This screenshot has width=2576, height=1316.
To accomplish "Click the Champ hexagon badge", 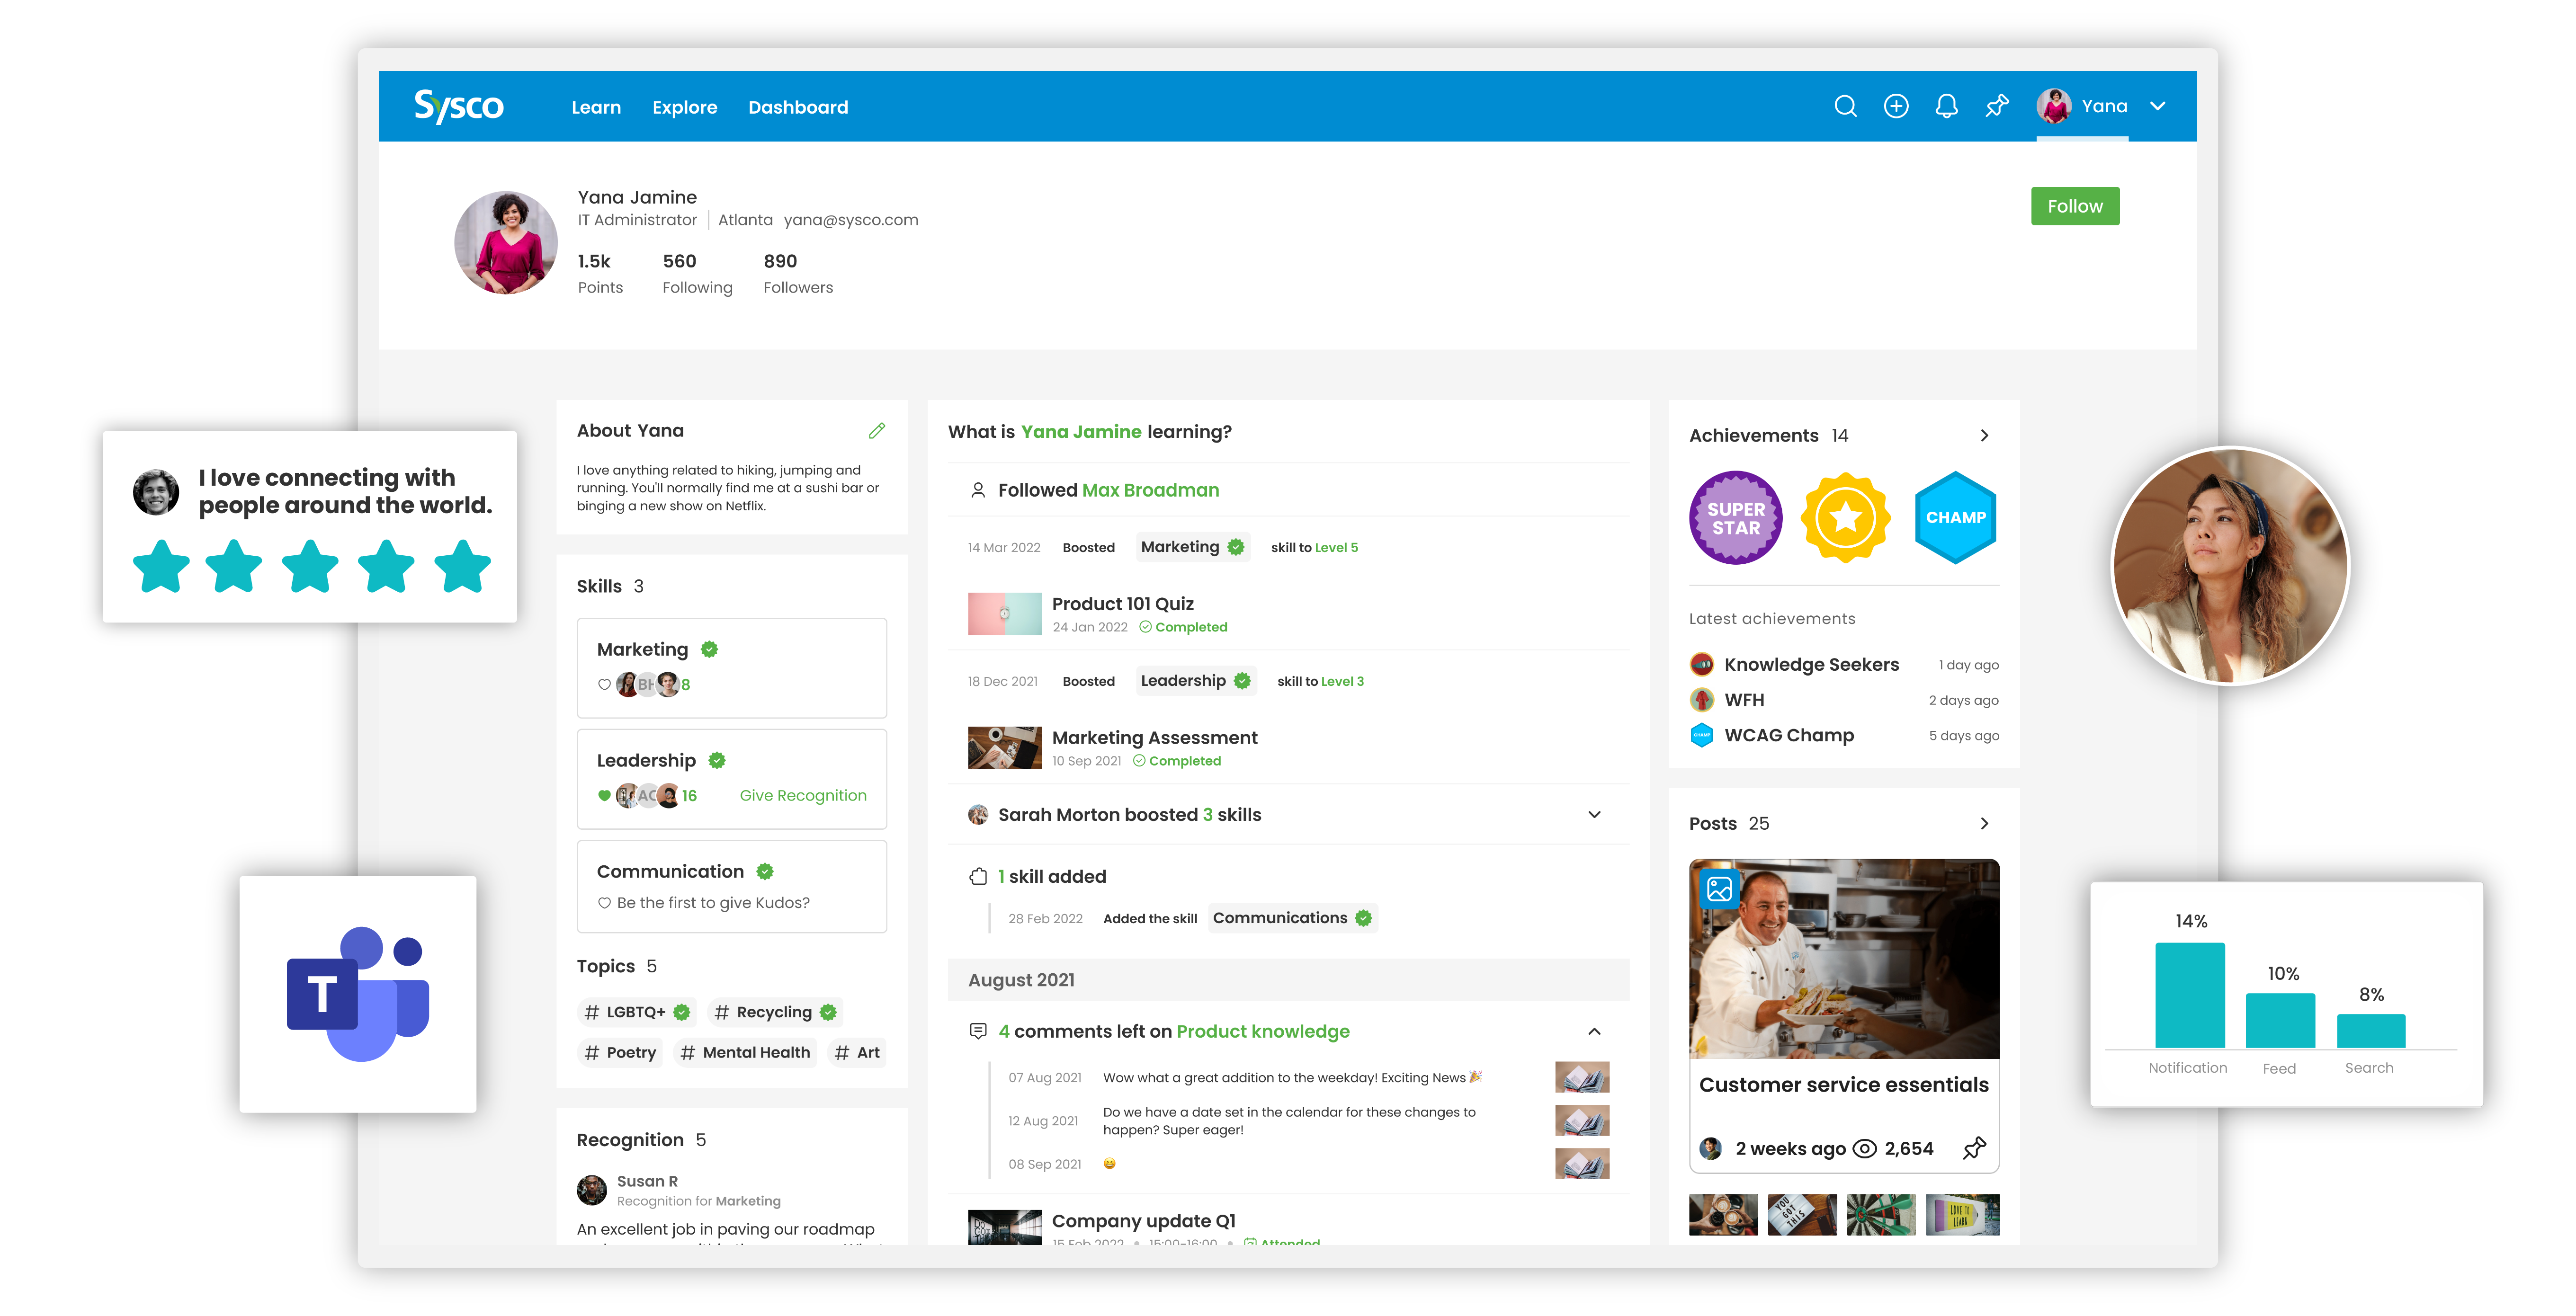I will [x=1955, y=518].
